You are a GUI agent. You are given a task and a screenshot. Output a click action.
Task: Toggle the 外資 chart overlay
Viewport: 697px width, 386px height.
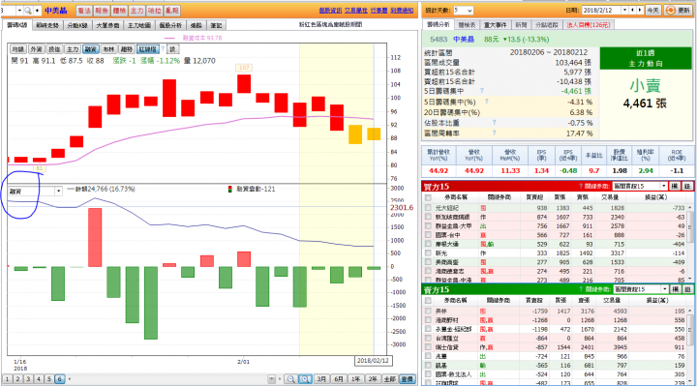tap(36, 49)
